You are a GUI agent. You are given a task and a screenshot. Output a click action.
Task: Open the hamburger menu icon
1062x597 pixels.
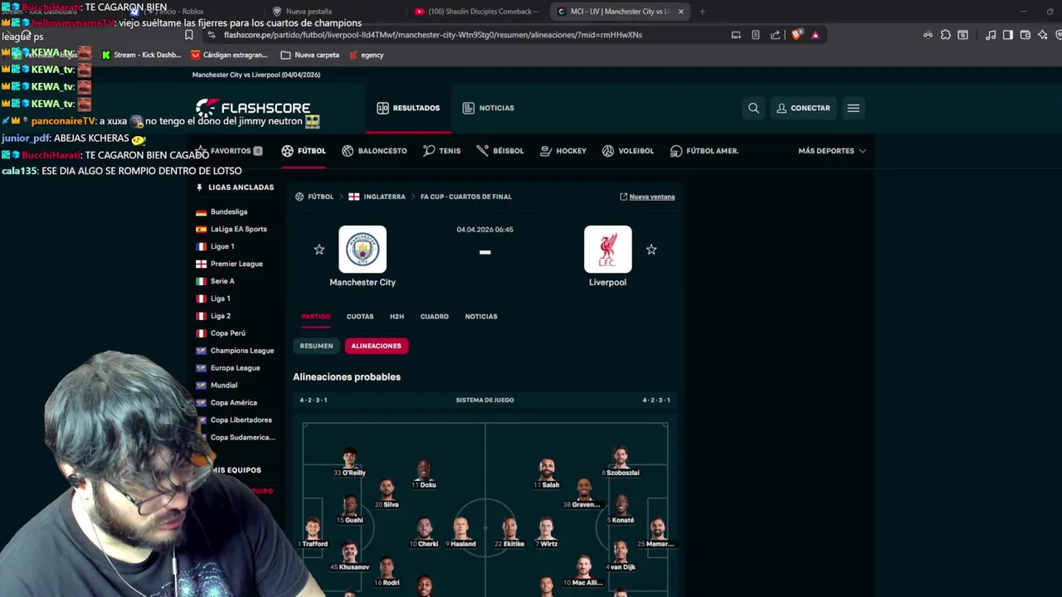tap(853, 108)
